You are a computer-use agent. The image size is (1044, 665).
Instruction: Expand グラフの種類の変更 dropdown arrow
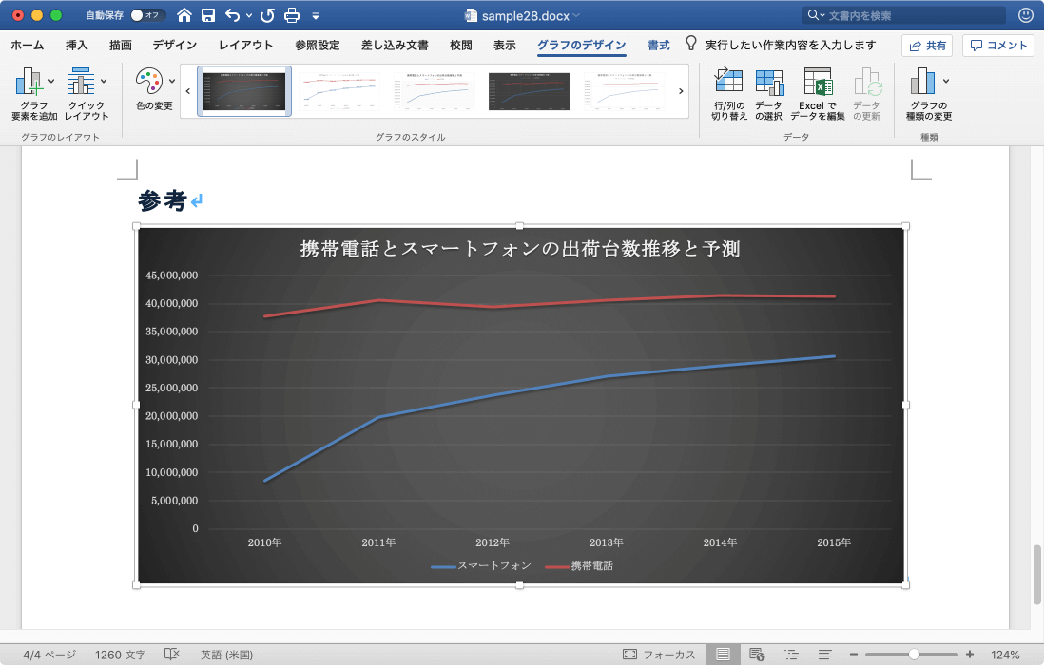pos(946,81)
